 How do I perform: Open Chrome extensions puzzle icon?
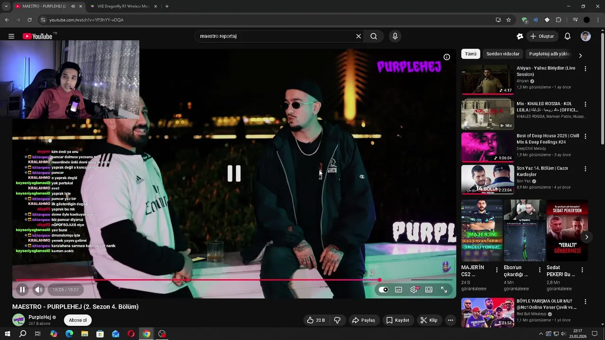(x=559, y=20)
